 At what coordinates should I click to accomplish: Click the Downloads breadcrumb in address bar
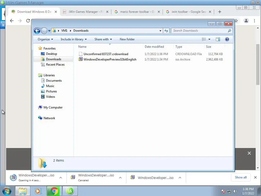click(81, 31)
